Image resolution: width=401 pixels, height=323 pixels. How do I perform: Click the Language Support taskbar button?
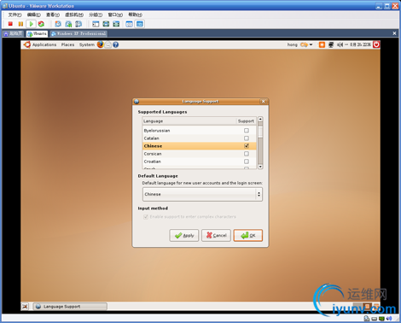coord(70,307)
